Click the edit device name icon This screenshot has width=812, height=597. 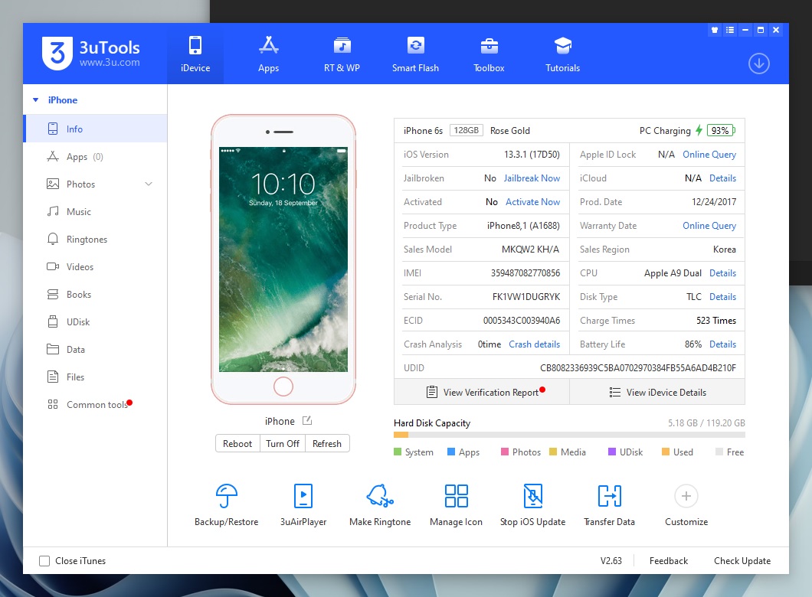(307, 421)
